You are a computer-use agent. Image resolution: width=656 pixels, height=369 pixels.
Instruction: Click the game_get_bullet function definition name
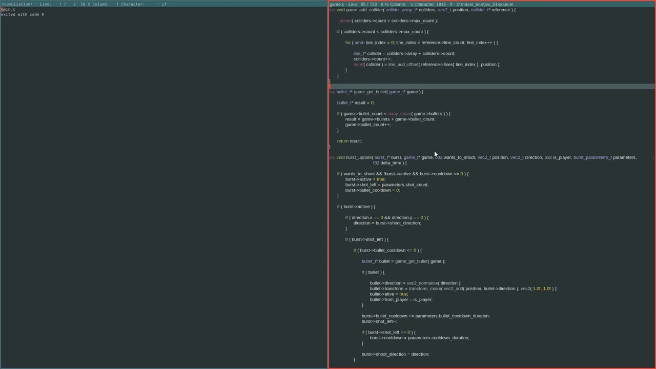pos(370,92)
